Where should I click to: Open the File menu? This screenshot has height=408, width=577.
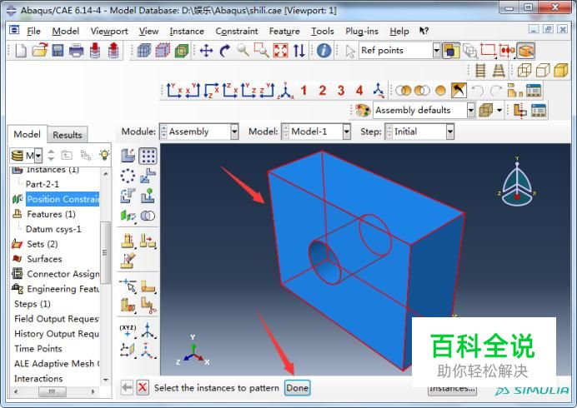click(x=33, y=32)
